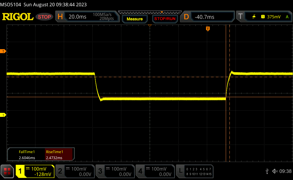Click the USB connection status icon

click(267, 171)
